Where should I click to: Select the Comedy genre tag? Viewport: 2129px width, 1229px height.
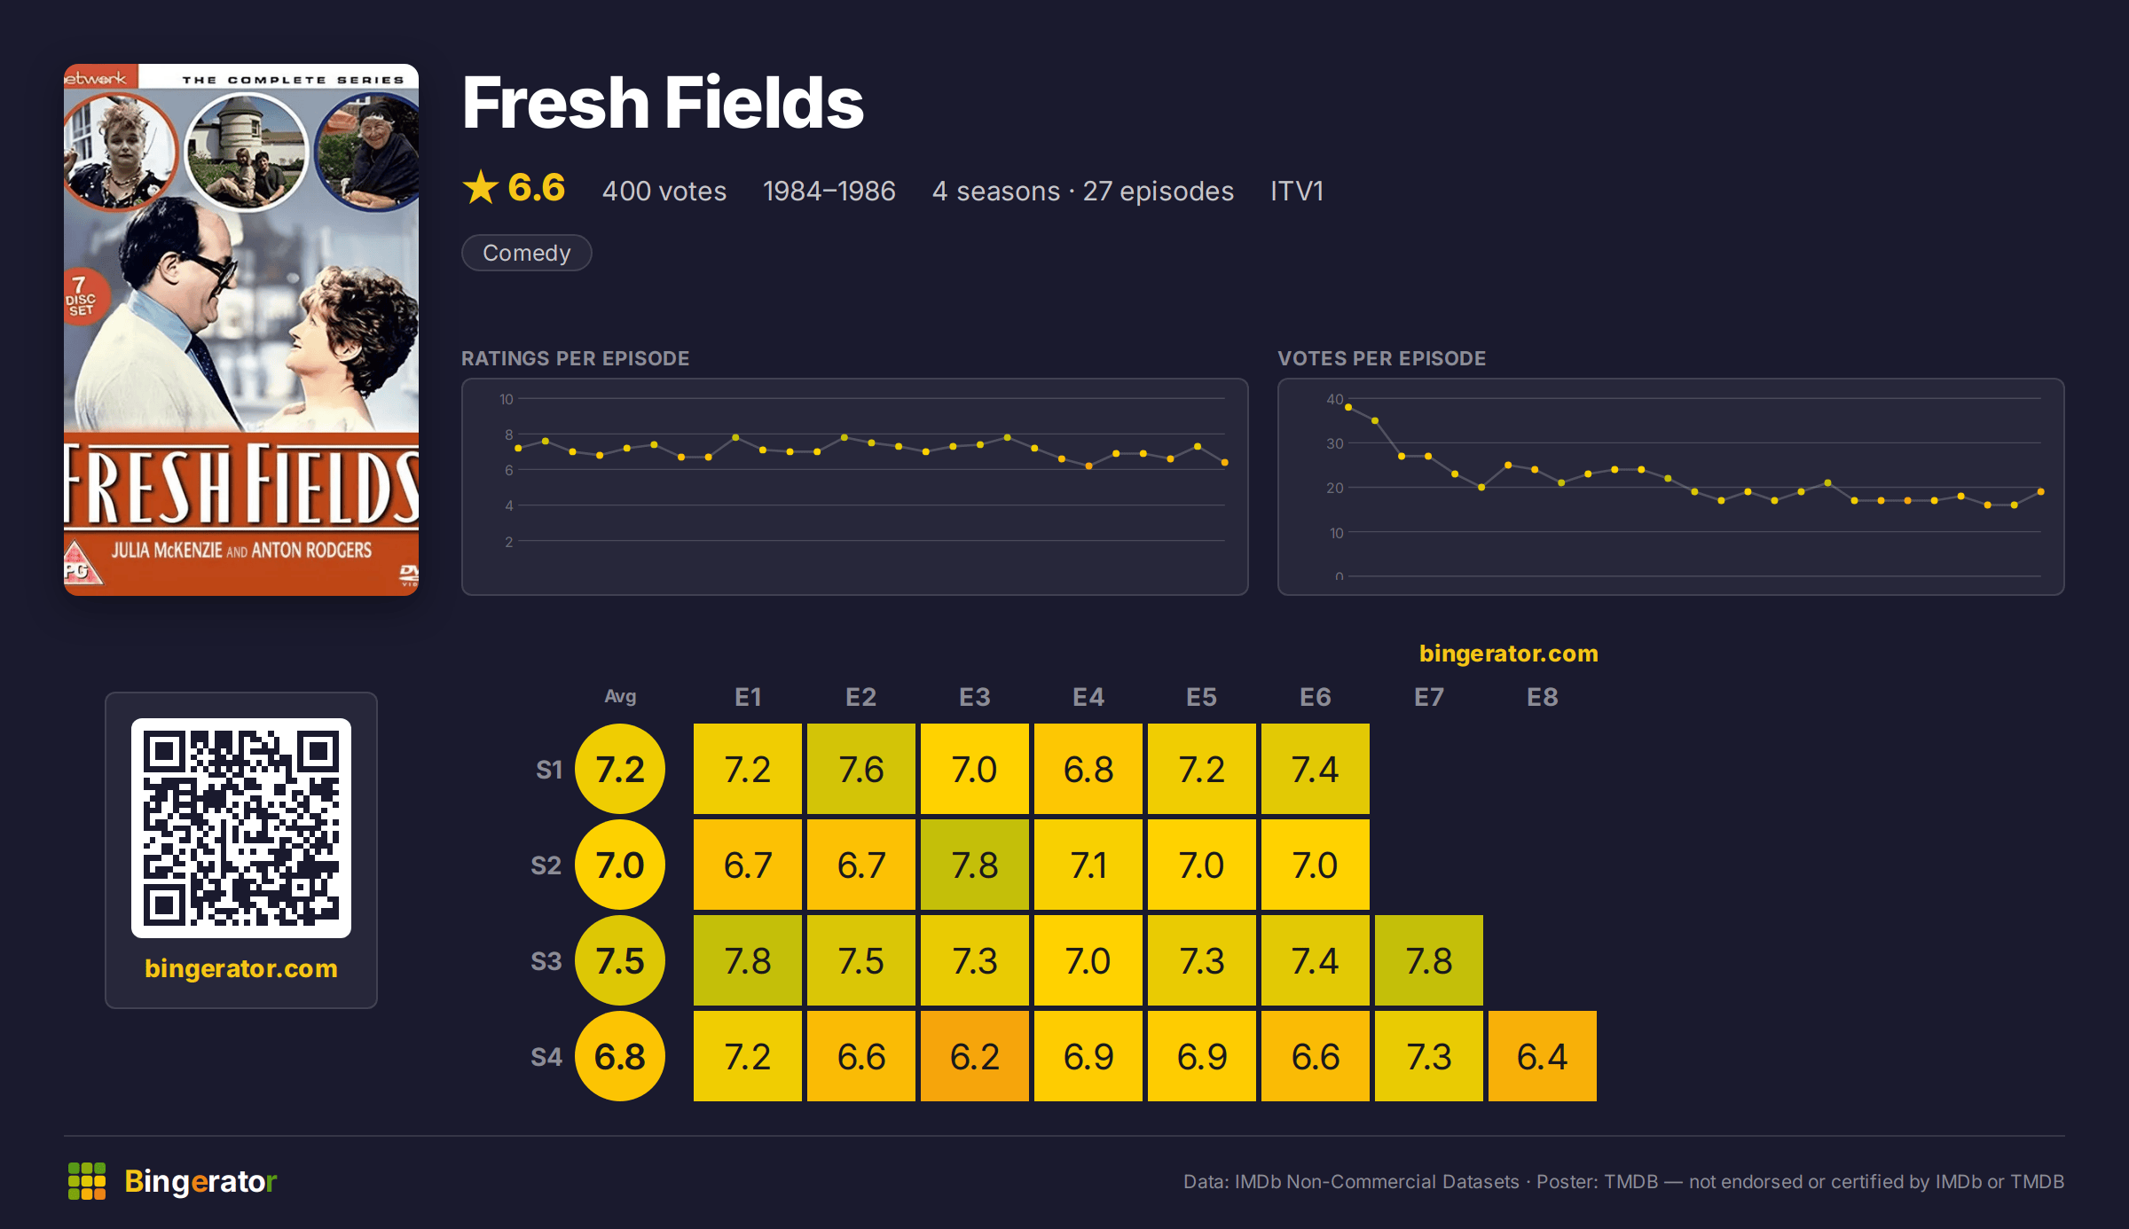527,253
